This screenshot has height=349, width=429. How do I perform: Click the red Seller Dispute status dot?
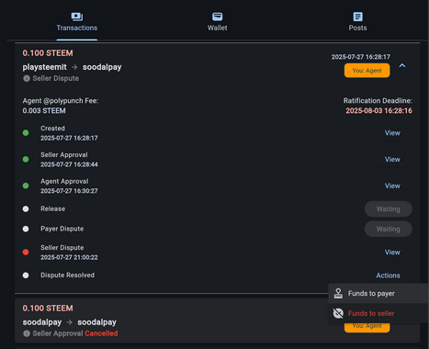tap(26, 253)
